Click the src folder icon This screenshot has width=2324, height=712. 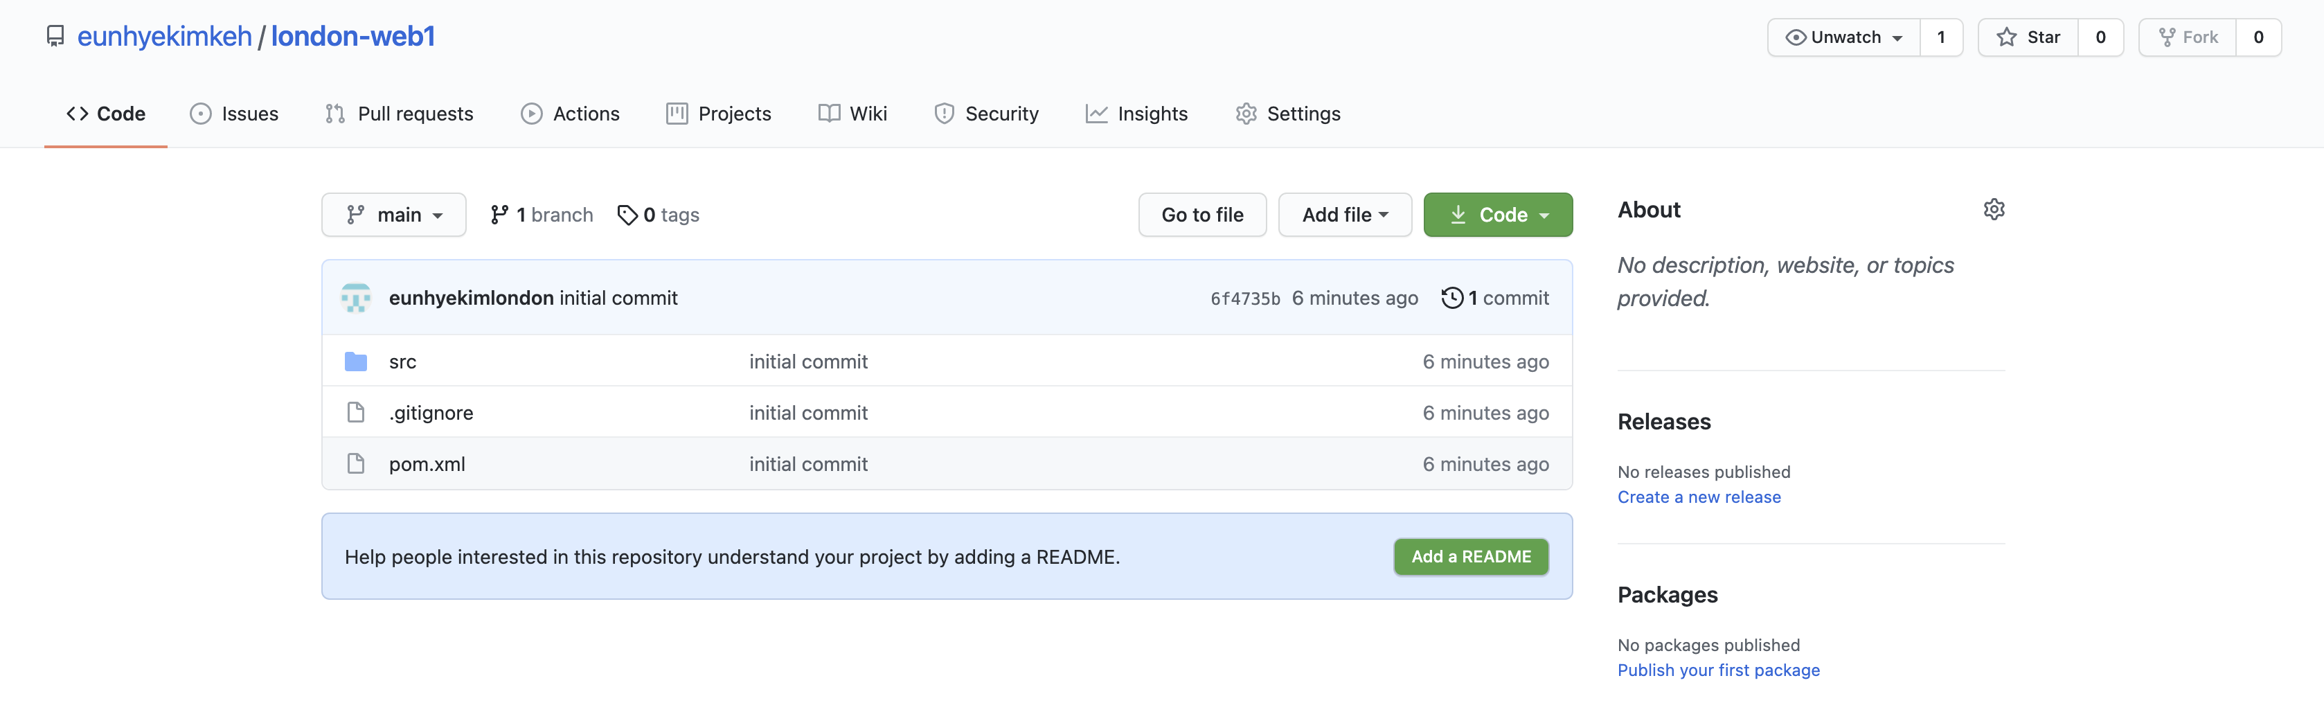[x=355, y=362]
